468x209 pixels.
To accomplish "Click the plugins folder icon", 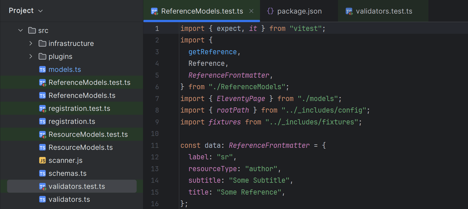I will [42, 57].
